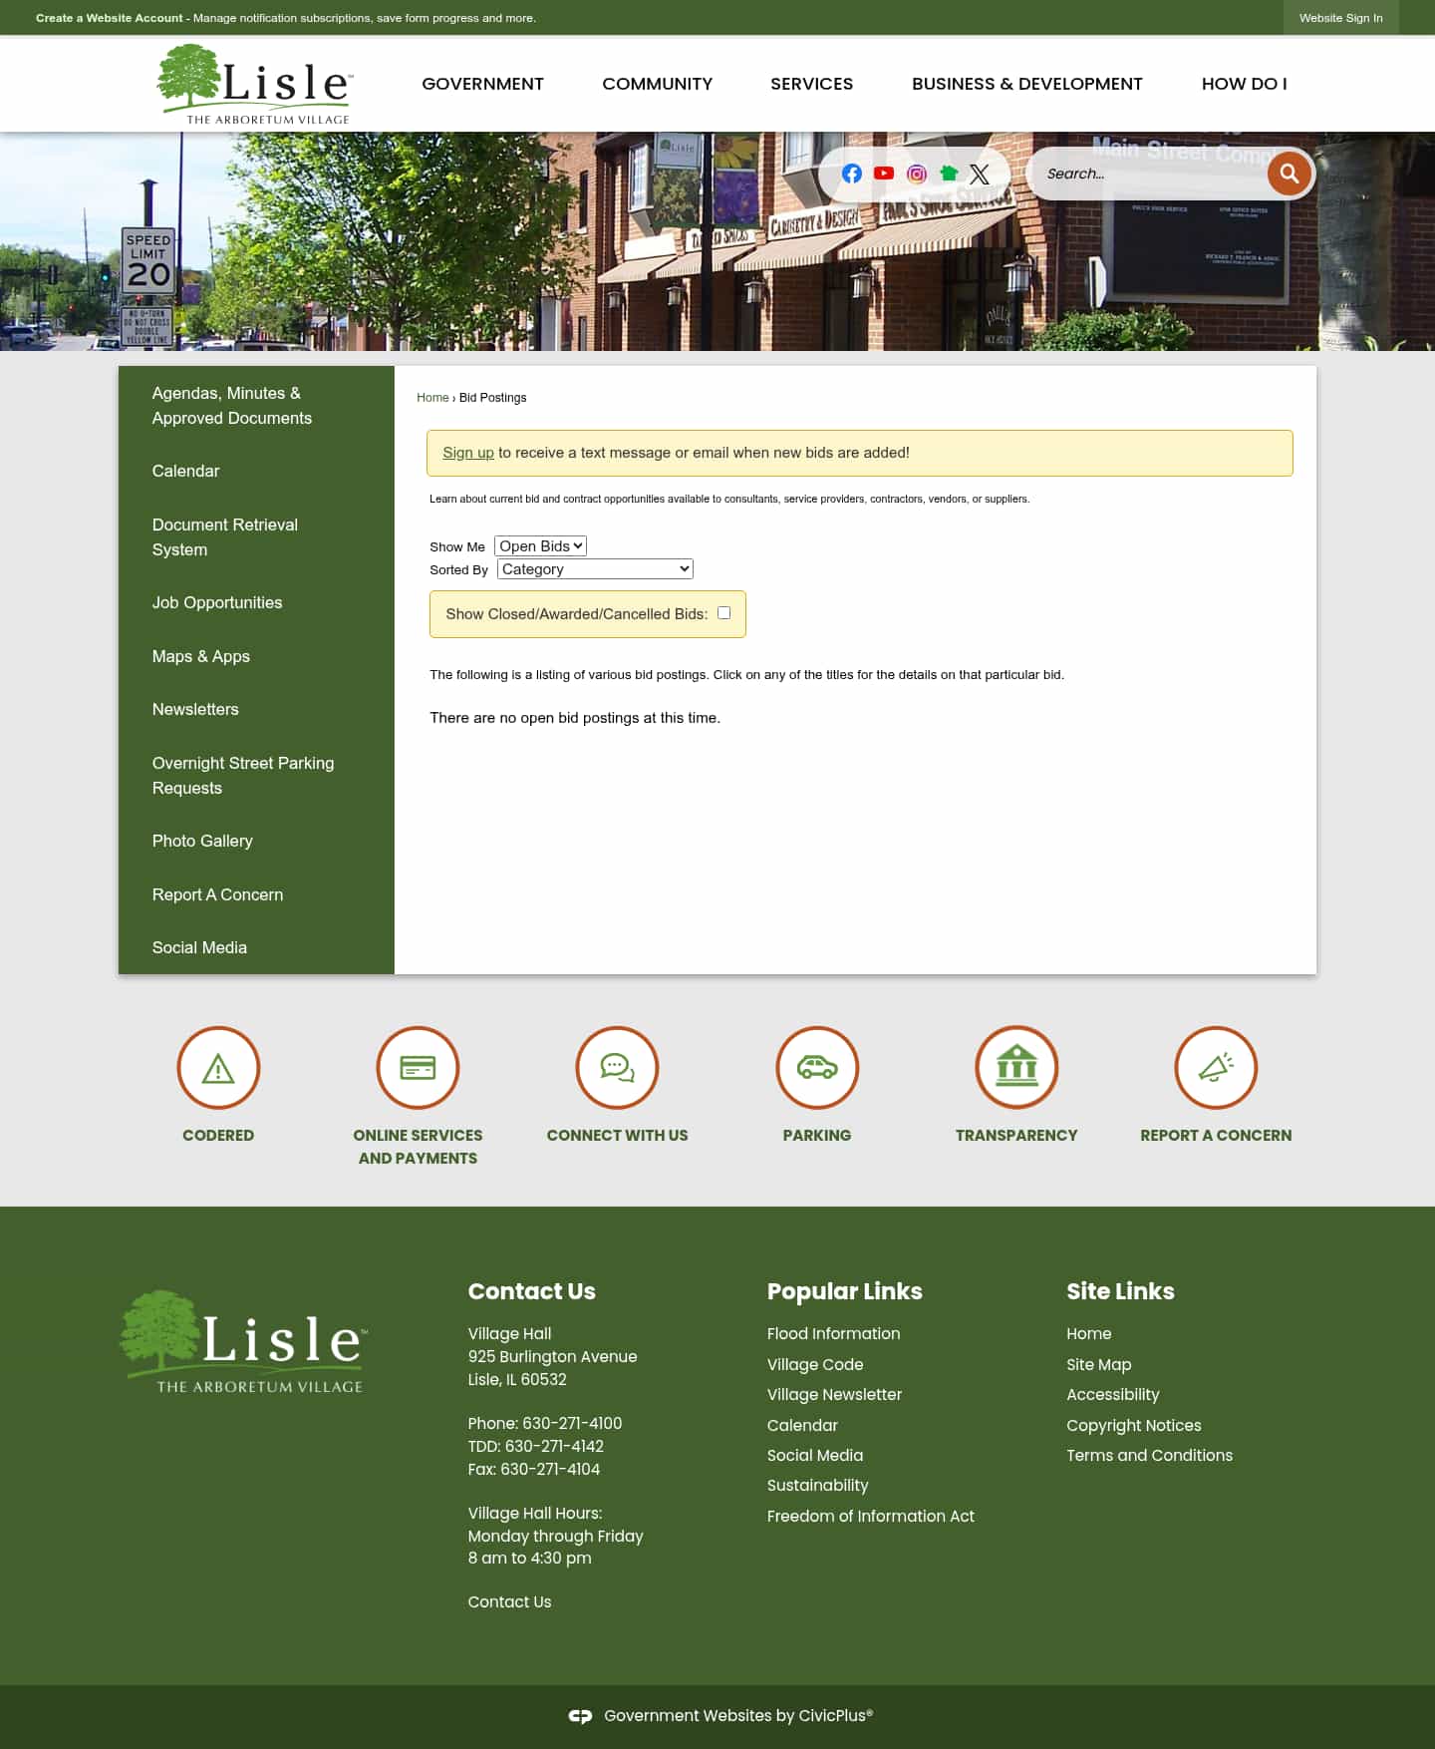Open the Report a Concern megaphone icon
The height and width of the screenshot is (1749, 1435).
point(1216,1067)
